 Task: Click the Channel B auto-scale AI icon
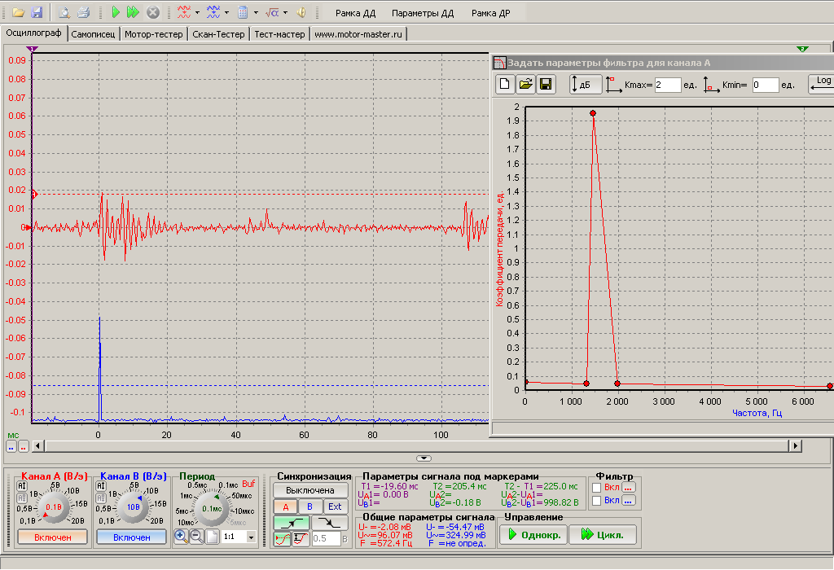coord(100,486)
